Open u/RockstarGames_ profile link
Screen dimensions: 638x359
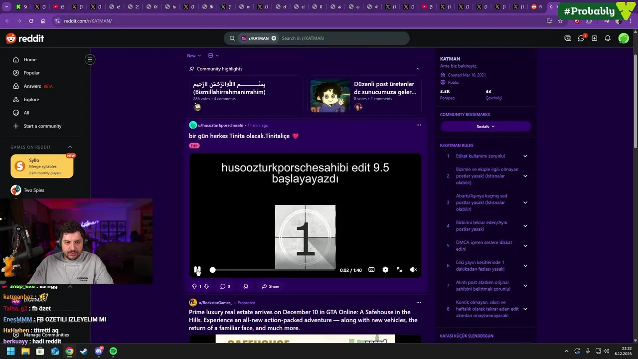(215, 303)
